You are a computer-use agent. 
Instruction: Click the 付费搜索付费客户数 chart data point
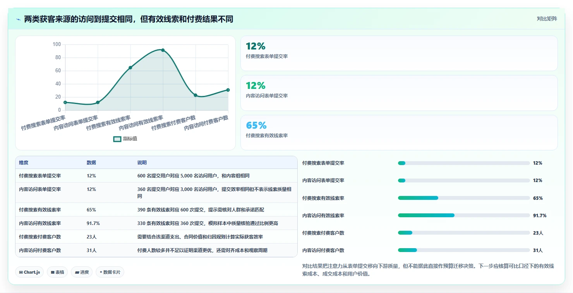pos(196,95)
